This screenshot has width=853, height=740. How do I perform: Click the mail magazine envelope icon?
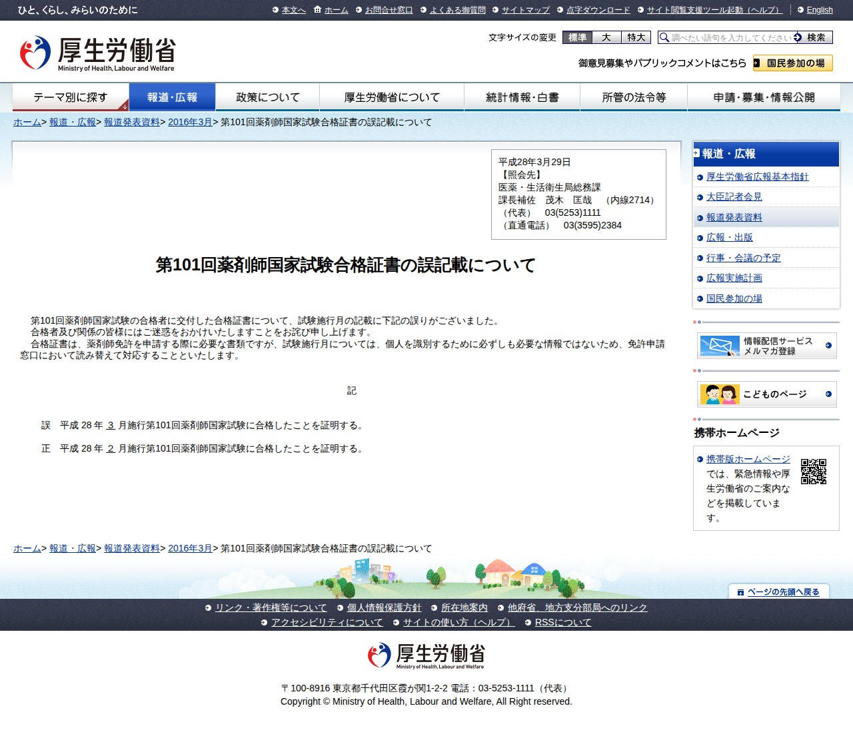(720, 346)
